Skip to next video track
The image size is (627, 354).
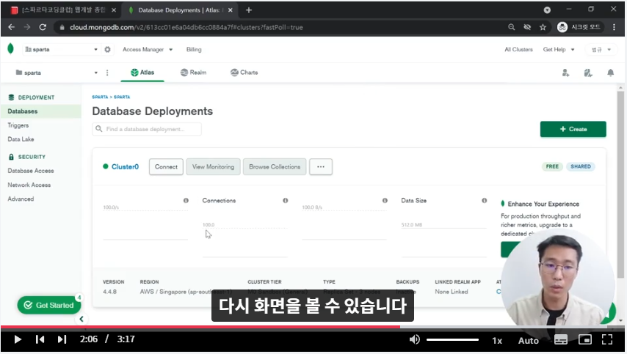point(62,339)
